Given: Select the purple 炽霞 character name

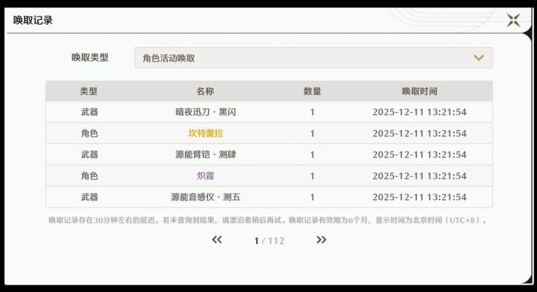Looking at the screenshot, I should [x=206, y=175].
